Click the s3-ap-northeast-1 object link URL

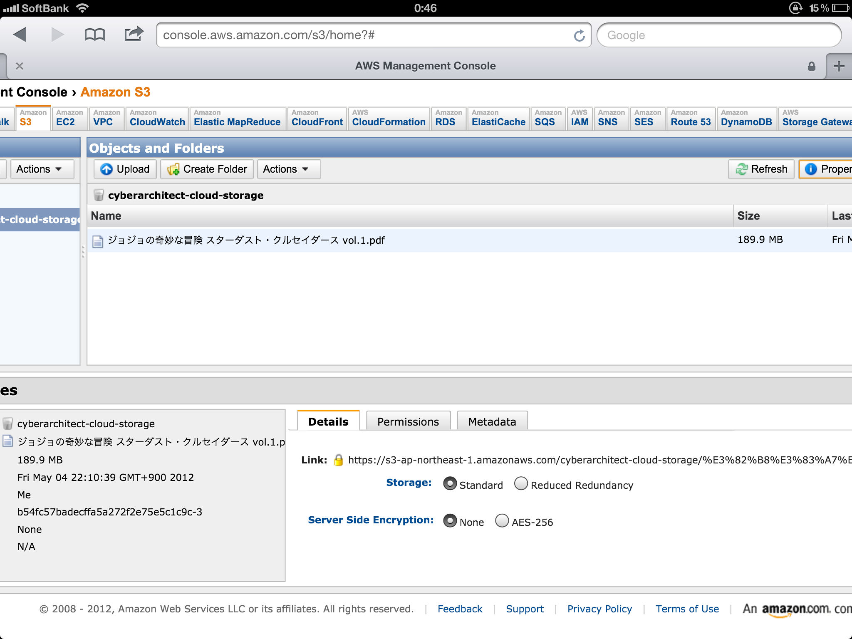[600, 460]
